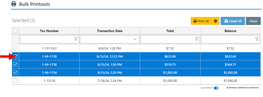Focus the Total filter input field

170,39
